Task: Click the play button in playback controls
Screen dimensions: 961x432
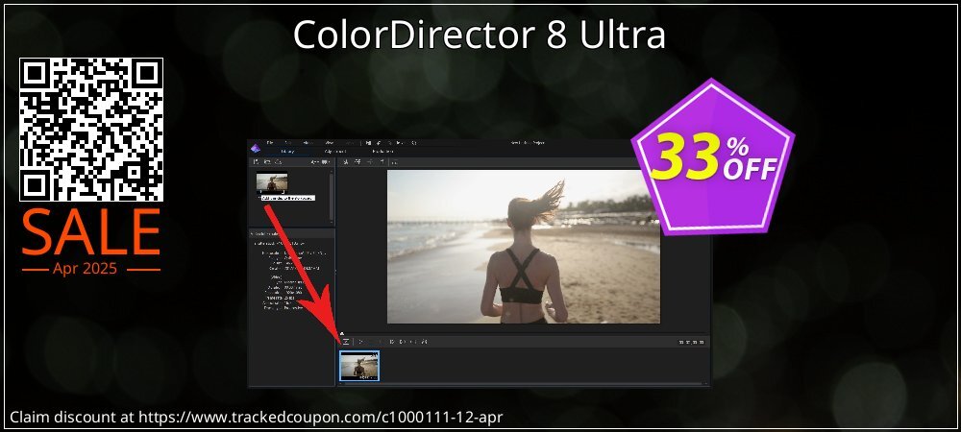Action: pyautogui.click(x=360, y=342)
